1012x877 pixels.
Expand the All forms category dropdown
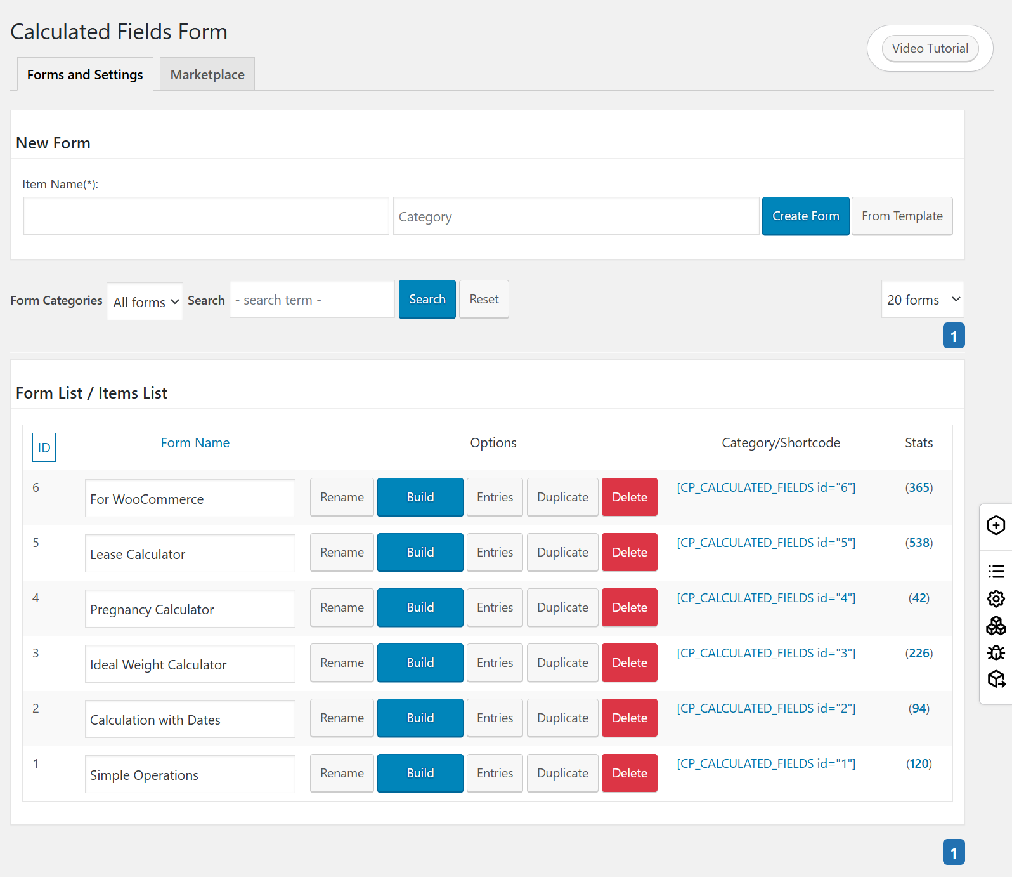point(145,301)
